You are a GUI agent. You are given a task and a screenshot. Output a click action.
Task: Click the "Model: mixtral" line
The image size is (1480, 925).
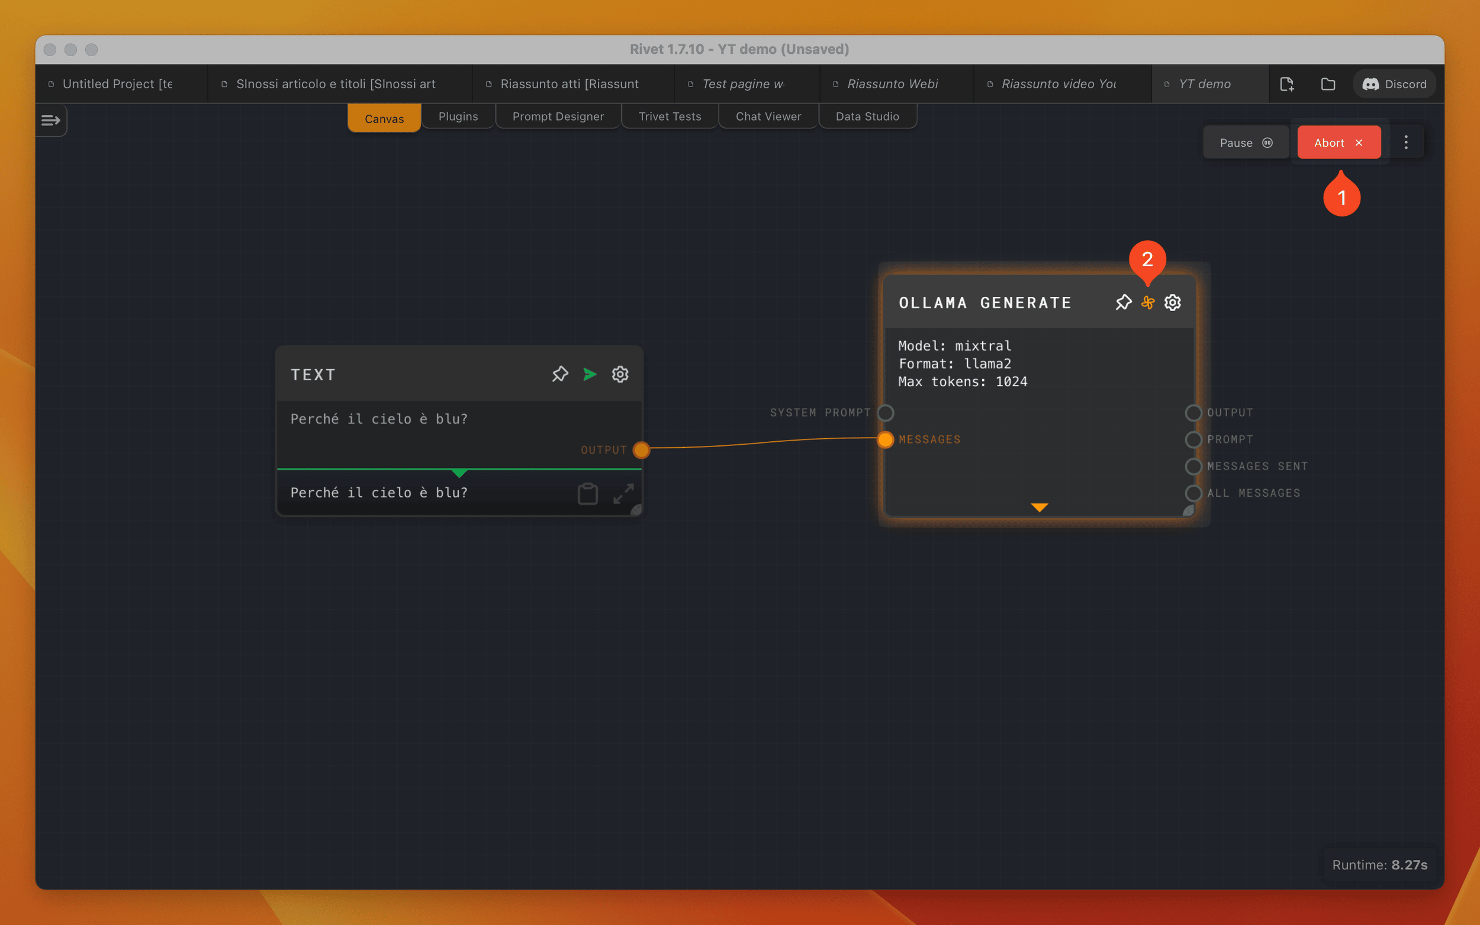[955, 345]
